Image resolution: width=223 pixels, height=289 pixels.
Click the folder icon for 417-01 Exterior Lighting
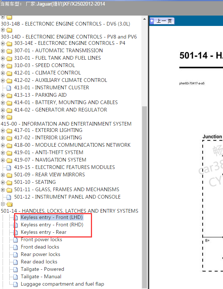click(9, 131)
